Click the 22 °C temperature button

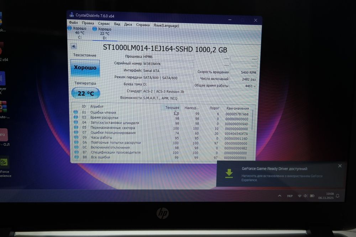[x=85, y=93]
